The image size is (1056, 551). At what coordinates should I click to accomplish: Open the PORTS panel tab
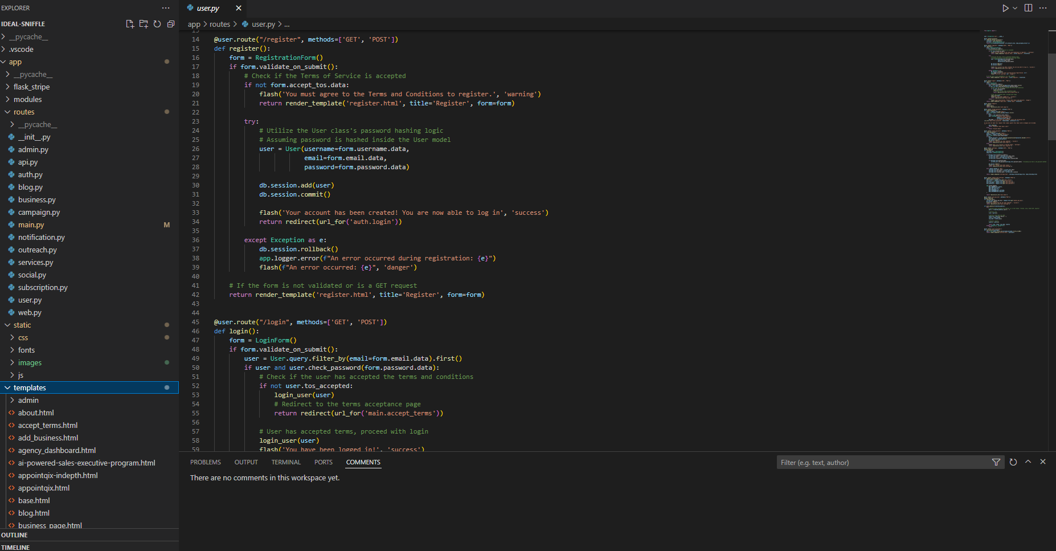point(324,462)
